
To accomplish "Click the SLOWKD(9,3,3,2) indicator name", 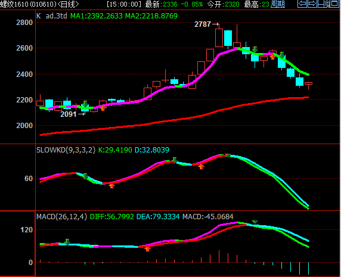I will point(66,150).
